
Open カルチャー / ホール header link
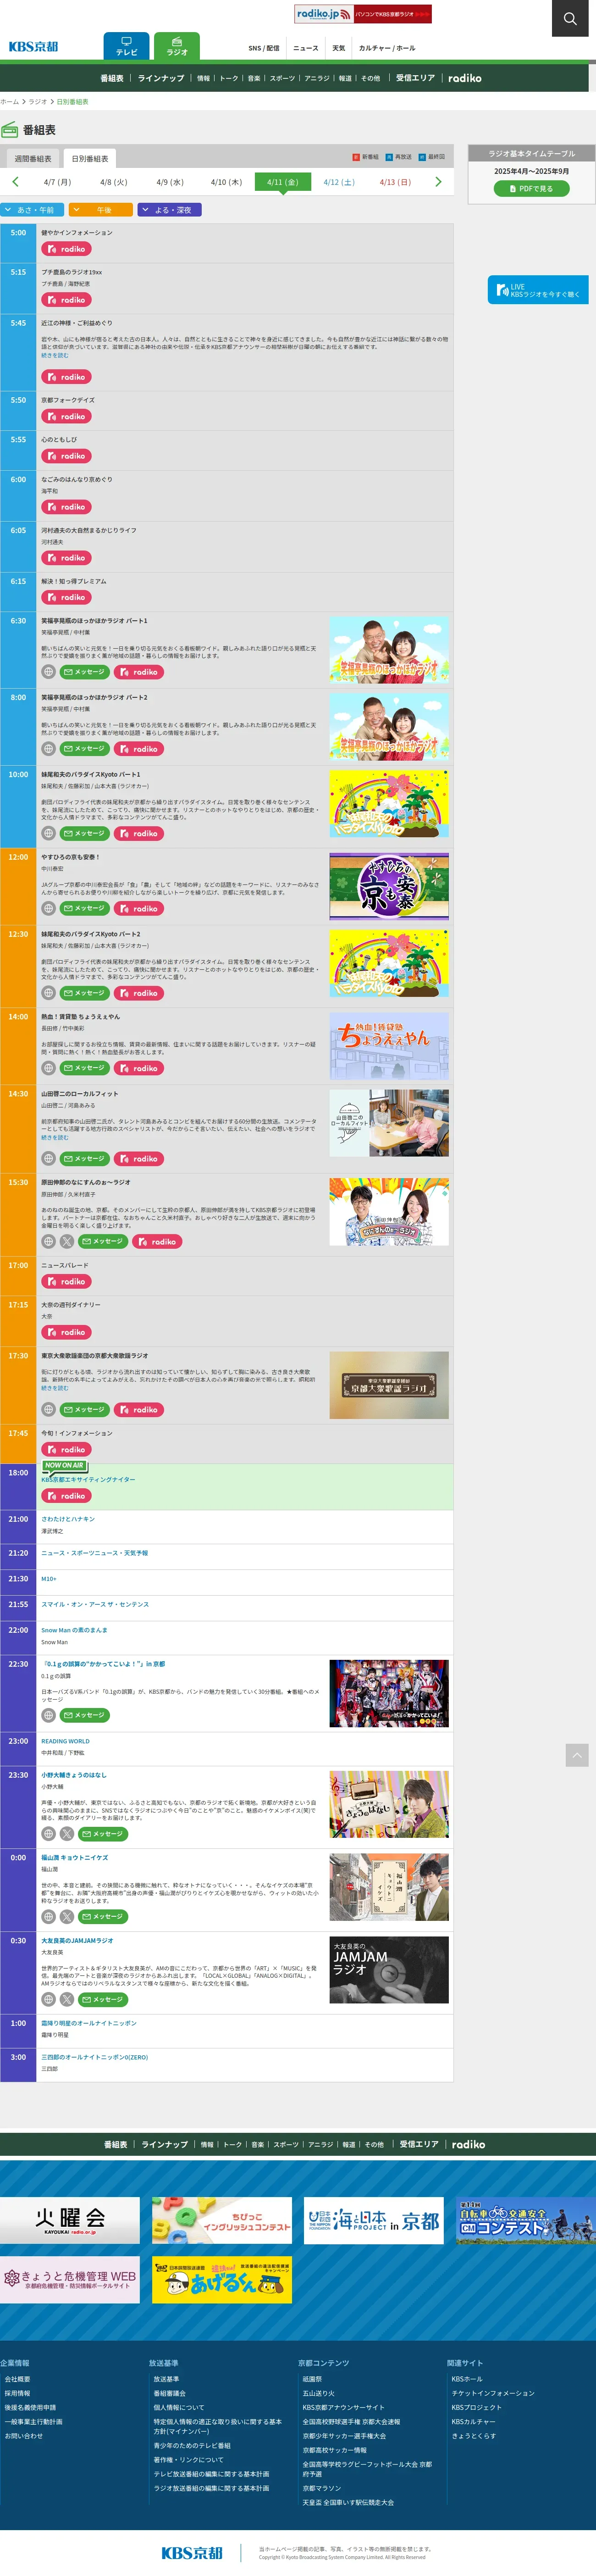tap(387, 48)
